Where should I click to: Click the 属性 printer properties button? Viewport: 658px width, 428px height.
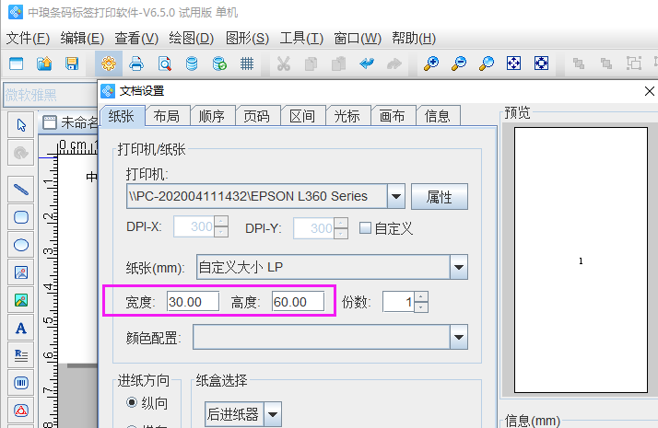(x=440, y=196)
